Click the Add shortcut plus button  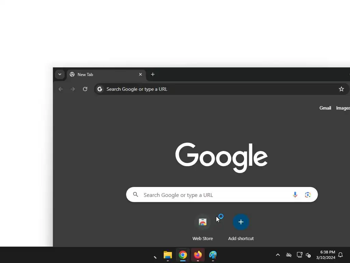coord(241,222)
